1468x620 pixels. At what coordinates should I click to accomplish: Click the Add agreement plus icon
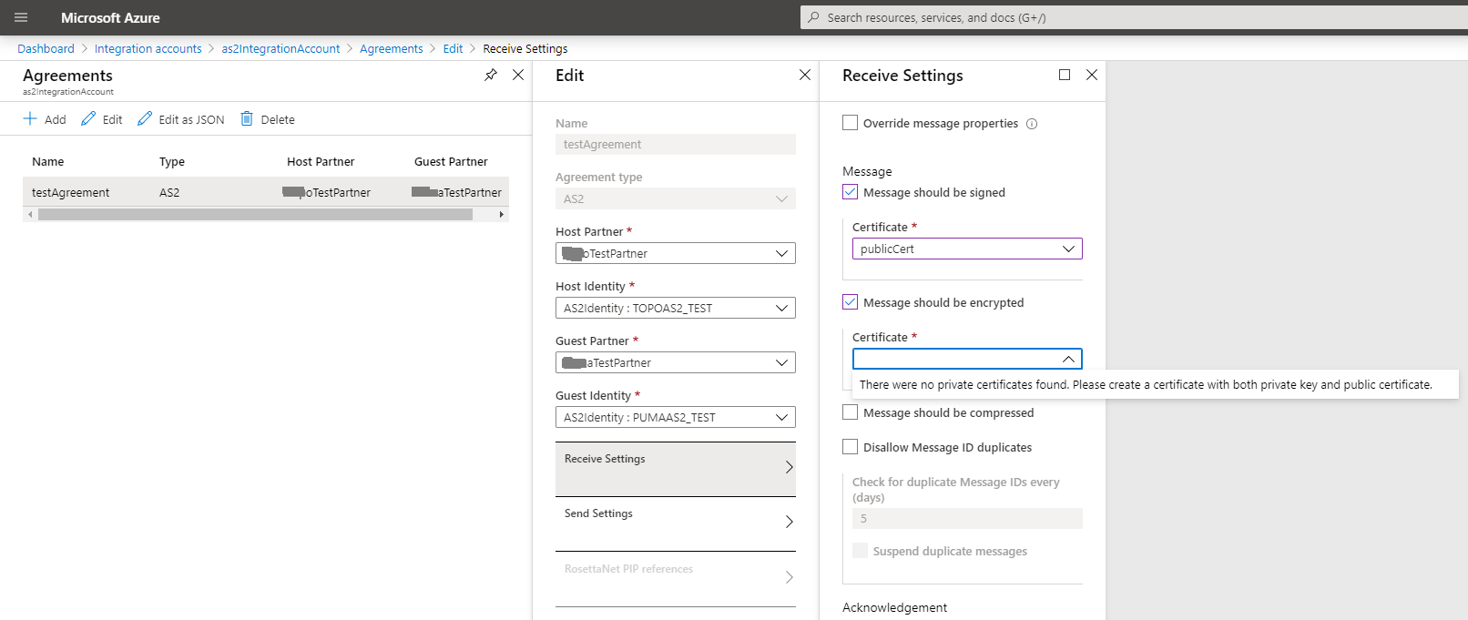tap(30, 118)
